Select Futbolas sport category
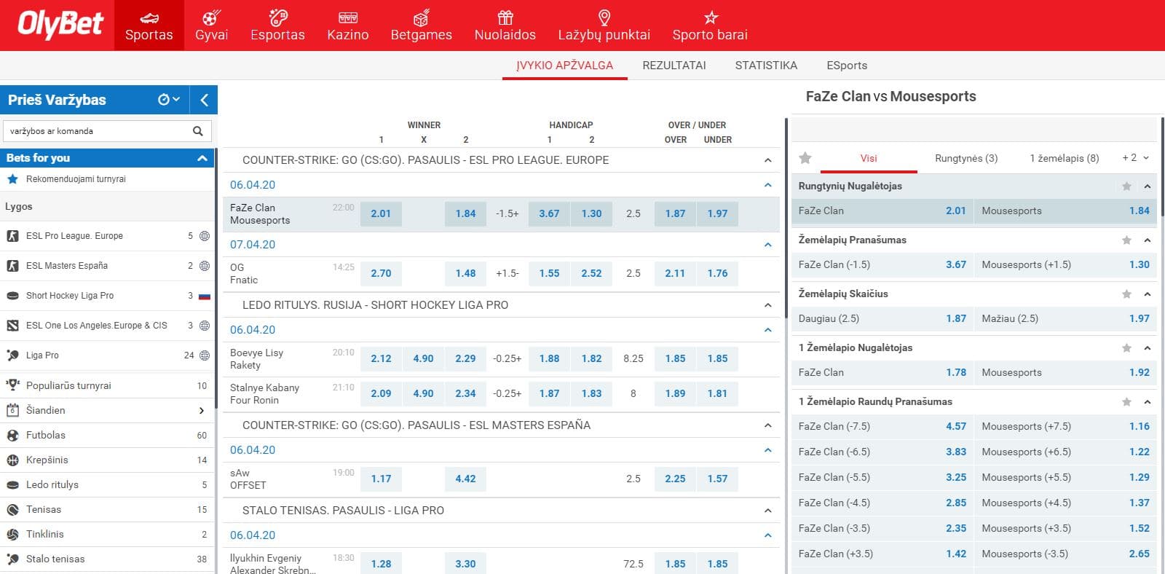The image size is (1165, 574). click(108, 435)
